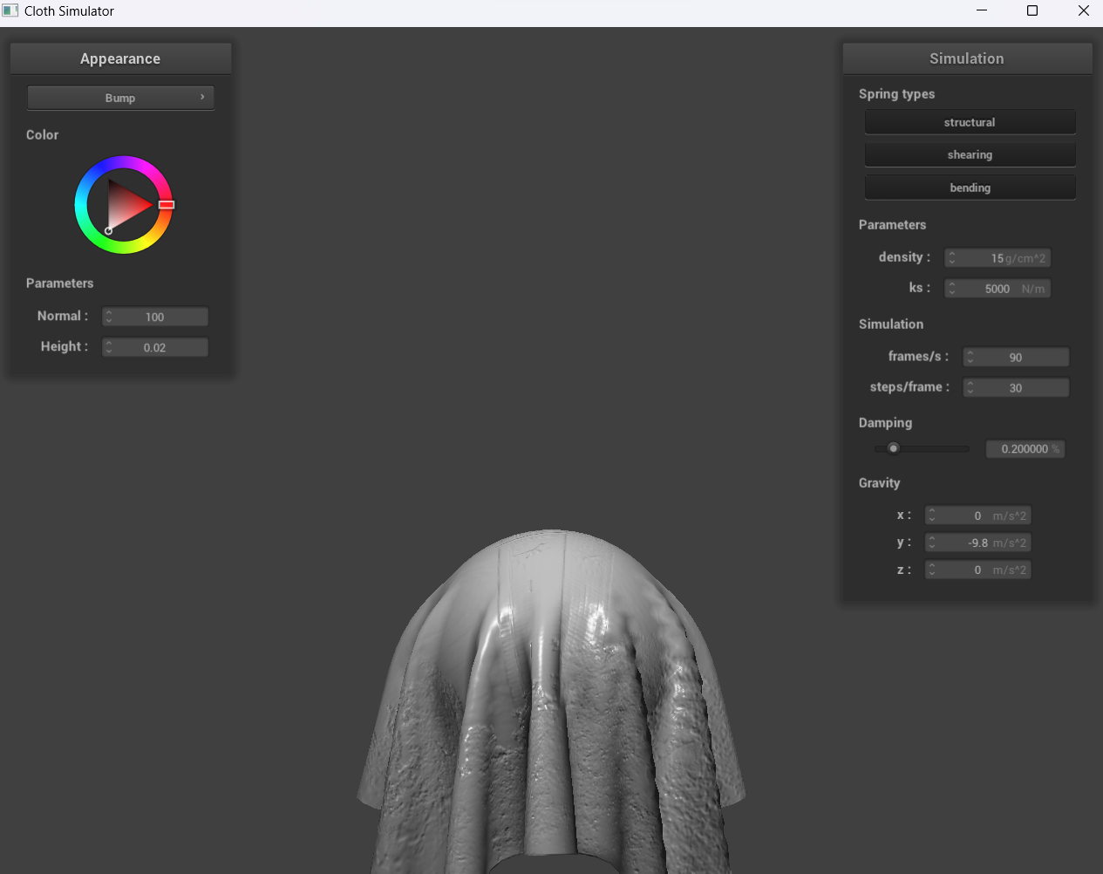Click the frames/s stepper arrows
This screenshot has height=874, width=1103.
tap(970, 357)
